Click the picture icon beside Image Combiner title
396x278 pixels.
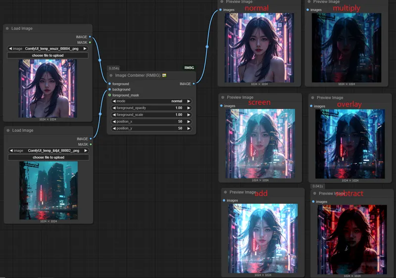click(x=164, y=76)
